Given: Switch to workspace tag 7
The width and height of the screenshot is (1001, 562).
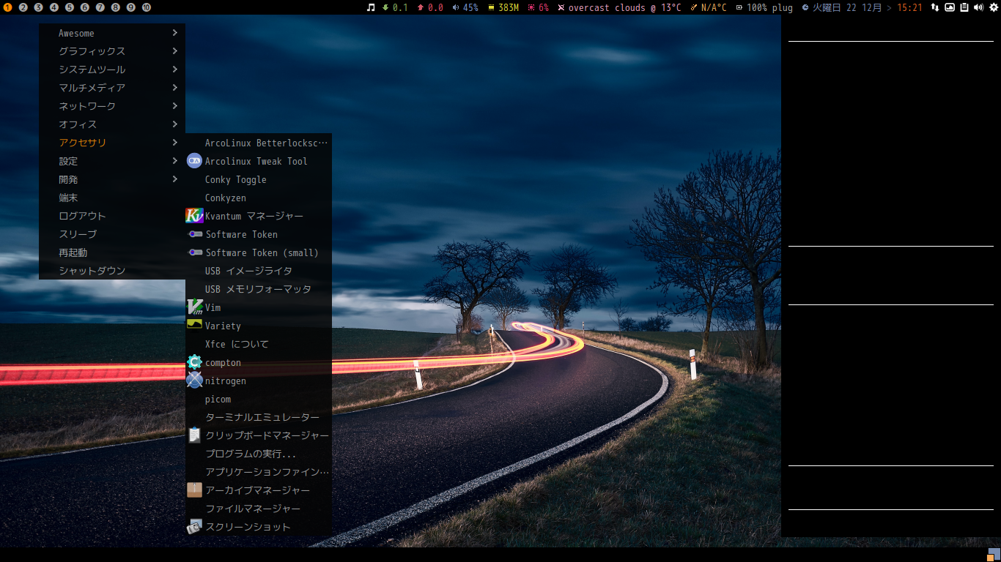Looking at the screenshot, I should click(x=100, y=7).
